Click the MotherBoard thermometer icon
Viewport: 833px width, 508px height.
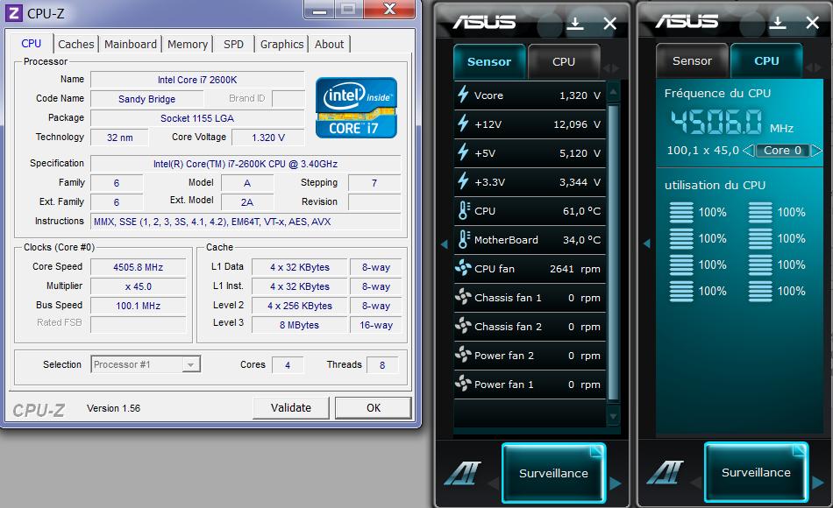(464, 239)
